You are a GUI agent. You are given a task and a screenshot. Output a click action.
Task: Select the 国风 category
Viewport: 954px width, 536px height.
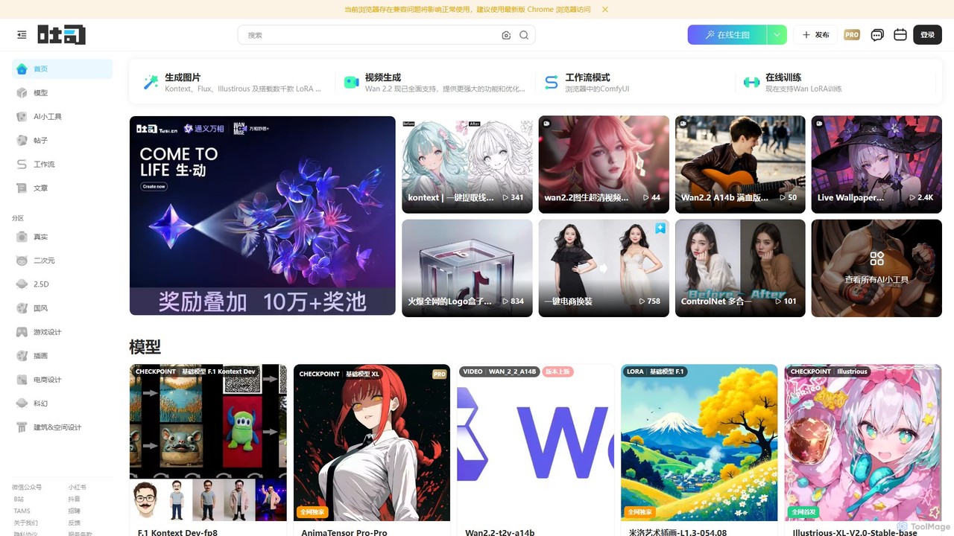[62, 308]
